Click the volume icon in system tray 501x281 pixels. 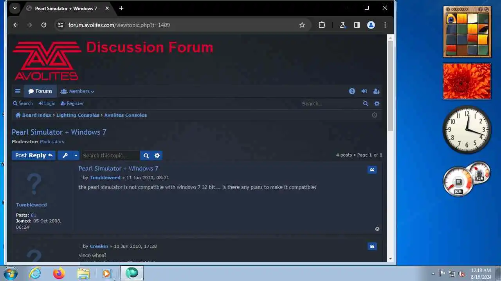coord(462,274)
